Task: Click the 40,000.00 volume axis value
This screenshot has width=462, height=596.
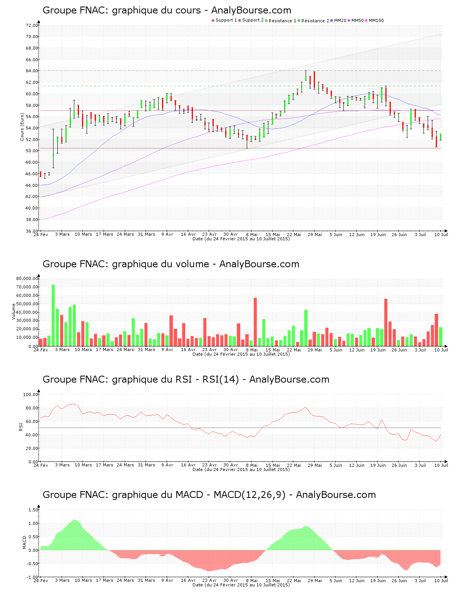Action: 27,312
